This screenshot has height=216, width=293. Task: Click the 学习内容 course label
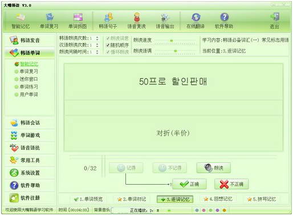click(x=245, y=40)
